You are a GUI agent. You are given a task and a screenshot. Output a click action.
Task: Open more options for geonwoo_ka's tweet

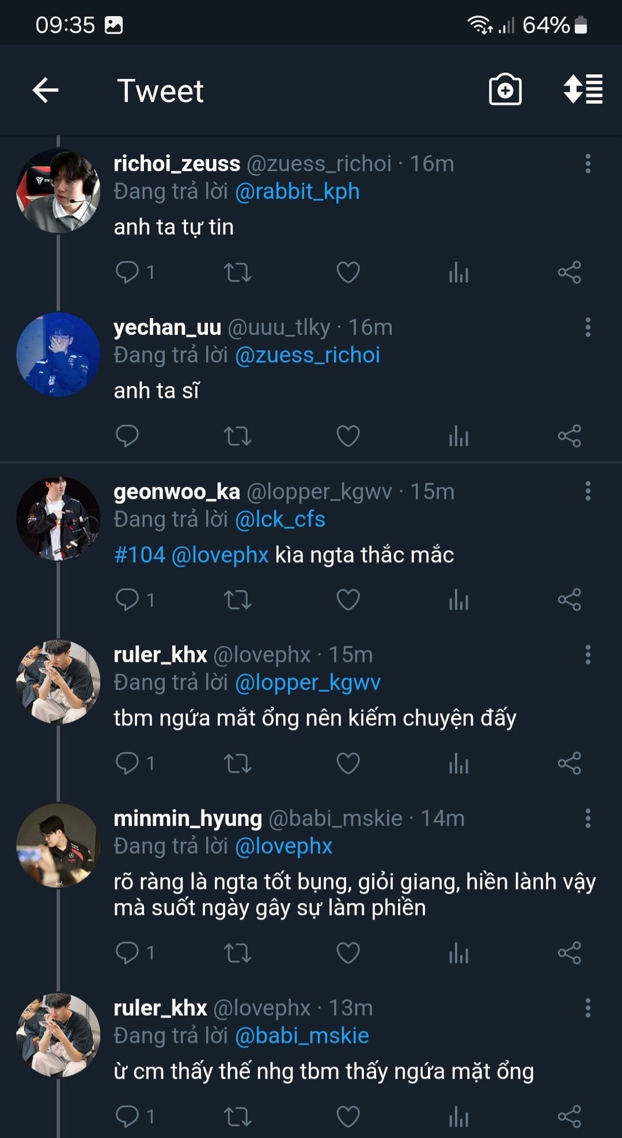click(x=588, y=491)
